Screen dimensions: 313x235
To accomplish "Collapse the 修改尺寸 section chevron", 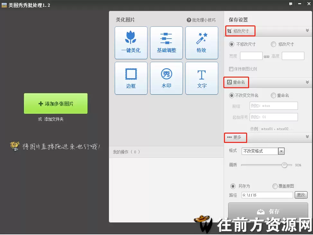I will 308,30.
